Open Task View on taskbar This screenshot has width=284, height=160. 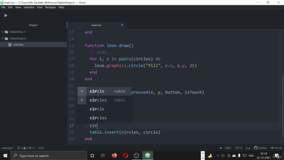pos(103,156)
